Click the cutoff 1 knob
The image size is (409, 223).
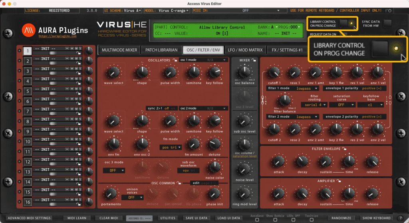tap(274, 73)
